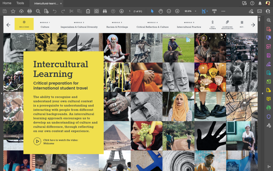Click the Protect shield icon
The image size is (273, 171).
coord(268,116)
